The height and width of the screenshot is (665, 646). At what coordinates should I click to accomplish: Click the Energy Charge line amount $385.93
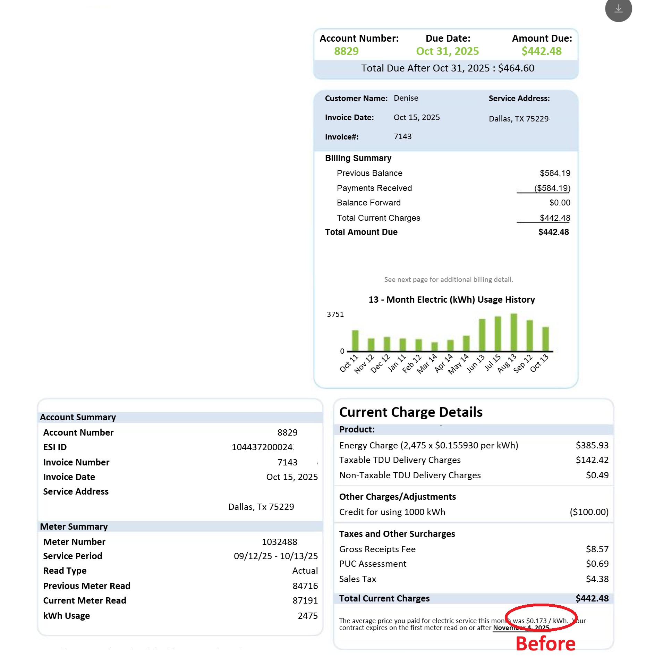(592, 445)
